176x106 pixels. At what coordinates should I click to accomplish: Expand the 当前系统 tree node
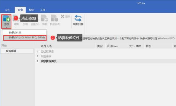38,56
